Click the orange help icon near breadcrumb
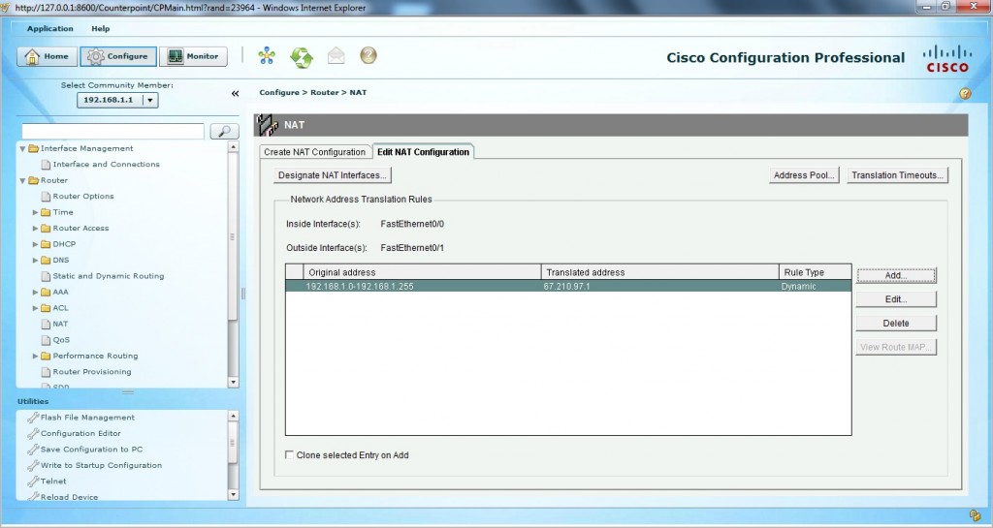993x528 pixels. pos(965,94)
